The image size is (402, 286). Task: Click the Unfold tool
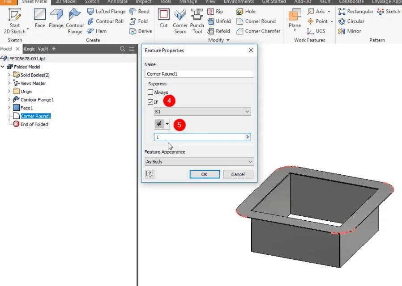(219, 21)
